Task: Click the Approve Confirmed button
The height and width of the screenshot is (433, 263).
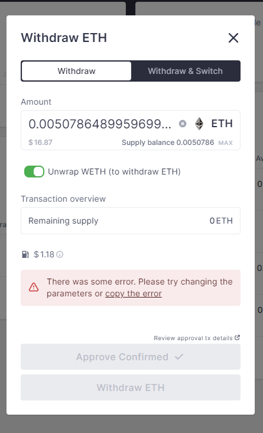Action: click(x=131, y=357)
